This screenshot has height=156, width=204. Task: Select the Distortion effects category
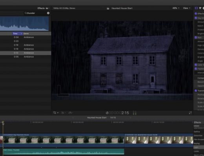point(198,136)
